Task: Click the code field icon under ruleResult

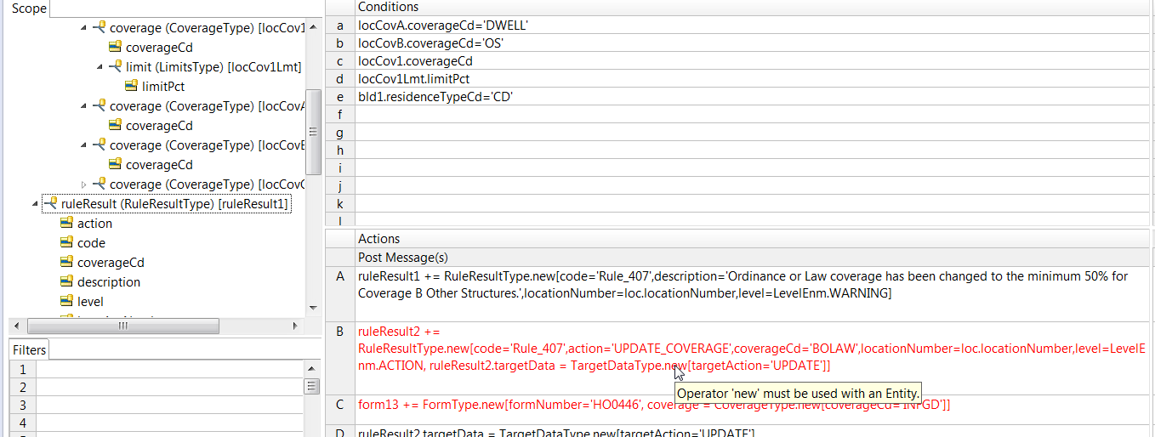Action: [x=66, y=242]
